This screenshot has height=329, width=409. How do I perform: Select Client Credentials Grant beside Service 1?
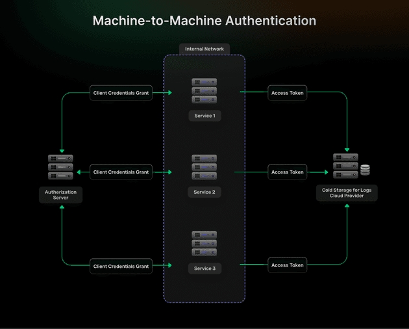121,93
